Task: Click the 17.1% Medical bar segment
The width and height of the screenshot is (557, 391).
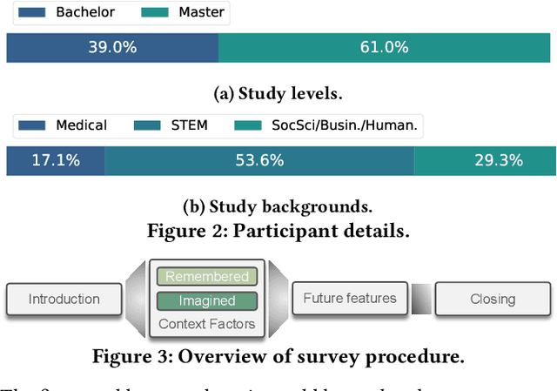Action: click(56, 160)
